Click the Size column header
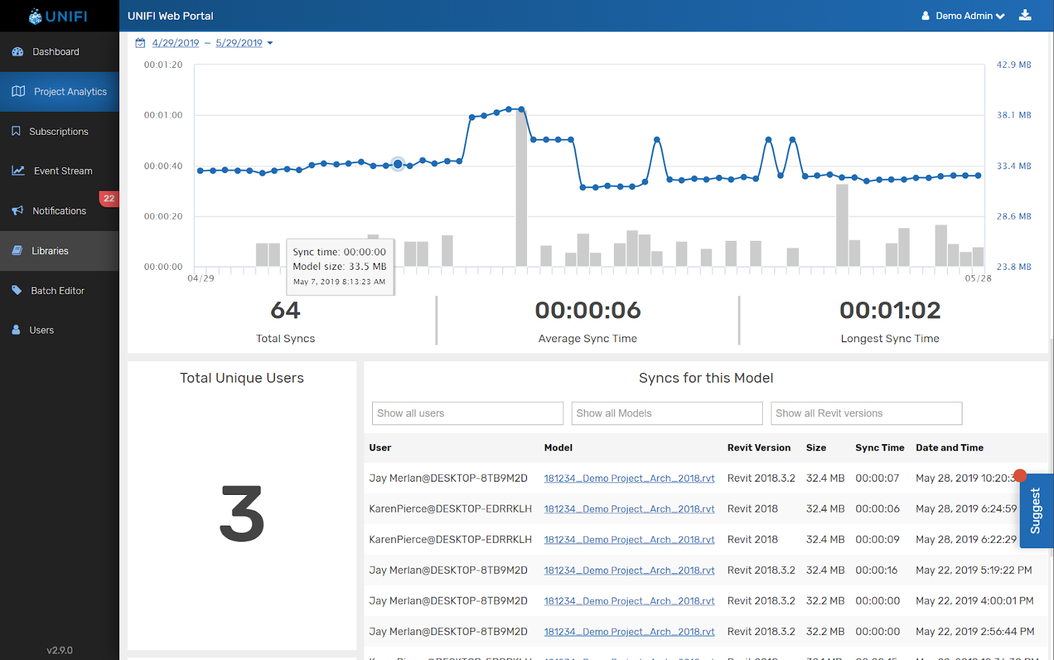Viewport: 1054px width, 660px height. pyautogui.click(x=816, y=447)
